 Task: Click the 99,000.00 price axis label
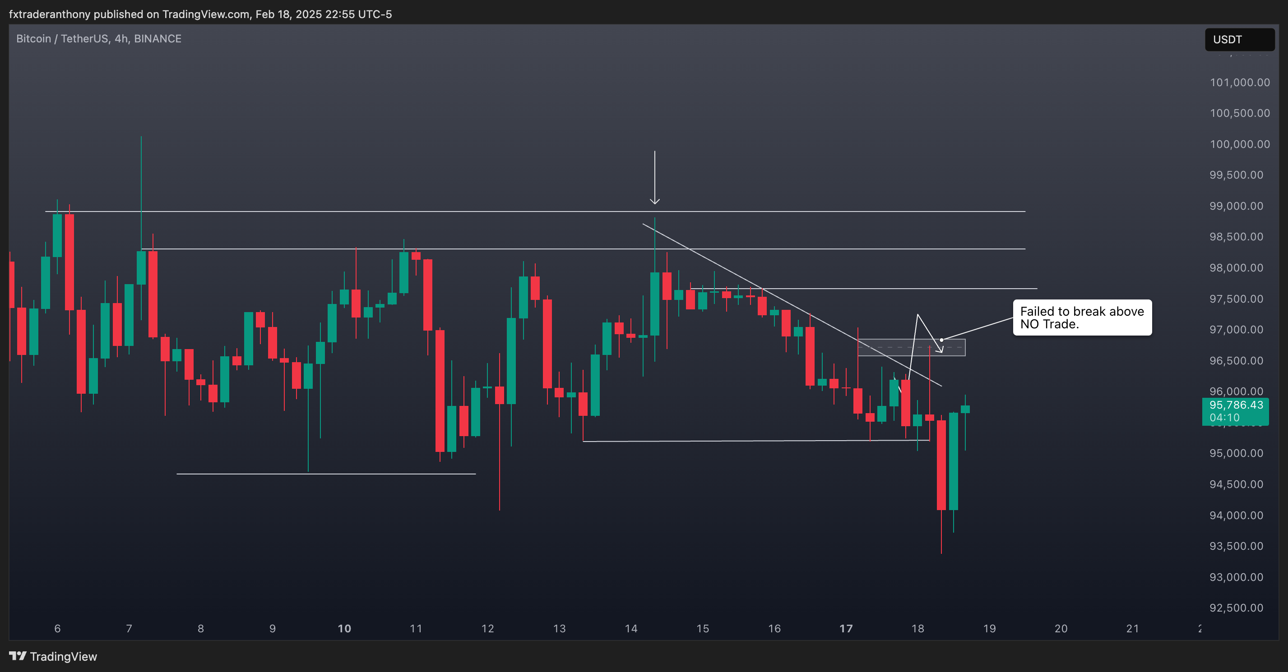pyautogui.click(x=1236, y=206)
